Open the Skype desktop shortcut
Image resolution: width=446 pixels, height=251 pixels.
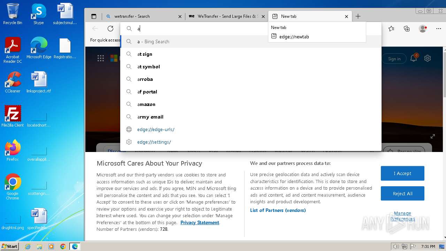pos(38,14)
